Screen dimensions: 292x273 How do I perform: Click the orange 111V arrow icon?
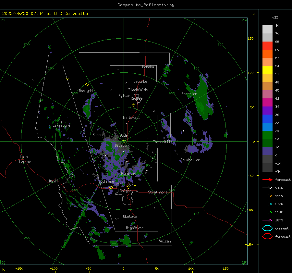point(267,196)
